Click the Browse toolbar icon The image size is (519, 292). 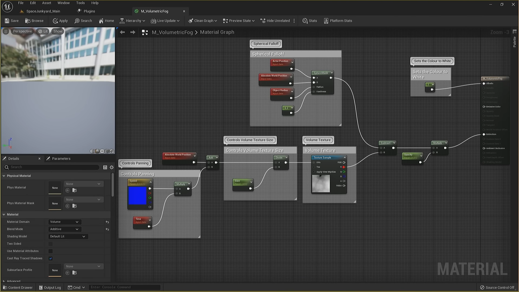coord(28,21)
